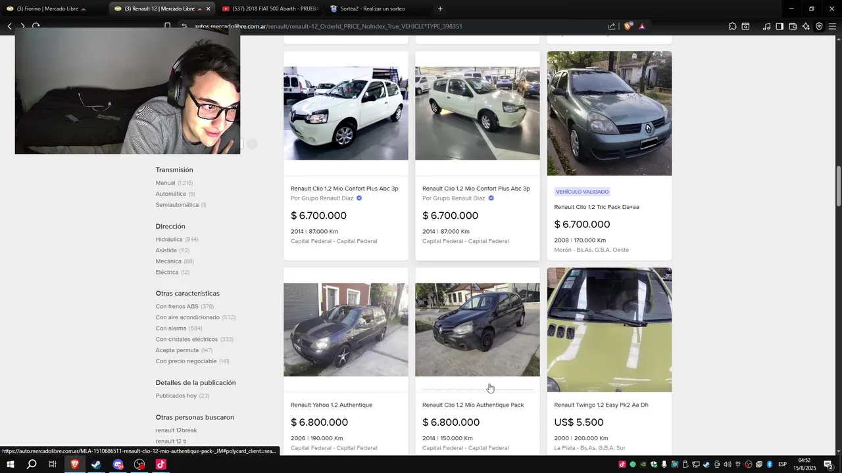Open the Brave Rewards triangle icon

coord(642,26)
